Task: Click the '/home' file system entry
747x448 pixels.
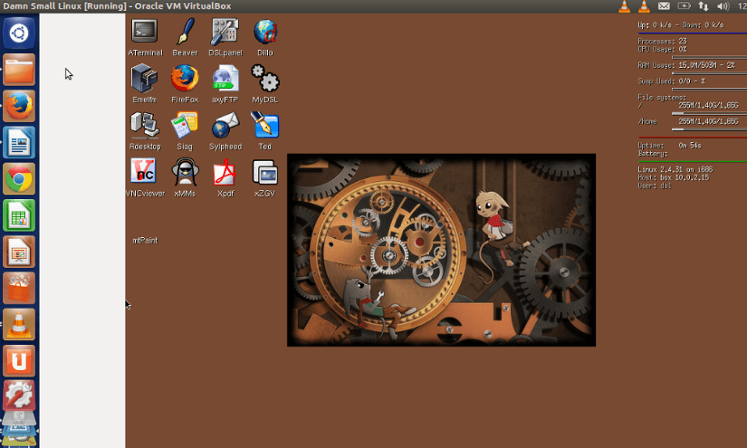Action: tap(647, 122)
